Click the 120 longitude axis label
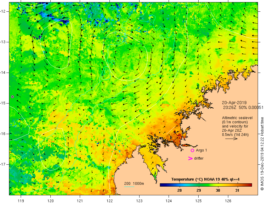The image size is (264, 204). coord(50,201)
